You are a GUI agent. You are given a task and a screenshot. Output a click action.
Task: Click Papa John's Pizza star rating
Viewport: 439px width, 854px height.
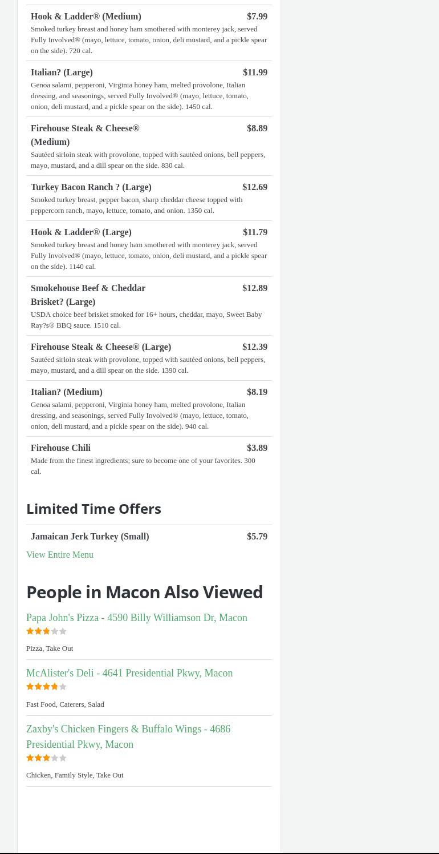pyautogui.click(x=47, y=631)
